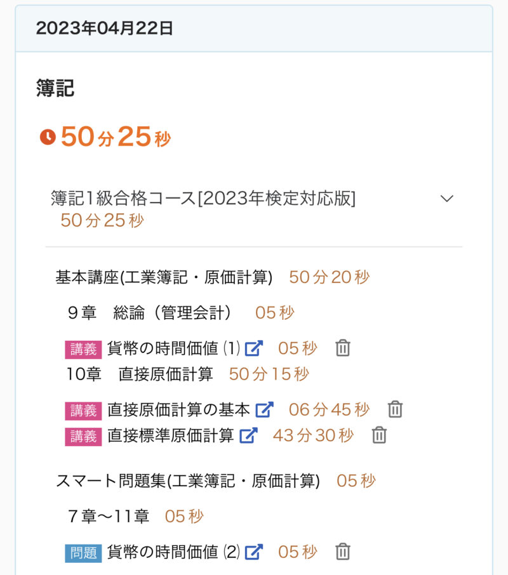Collapse the 簿記1級合格コース chevron
This screenshot has width=508, height=575.
pyautogui.click(x=447, y=199)
